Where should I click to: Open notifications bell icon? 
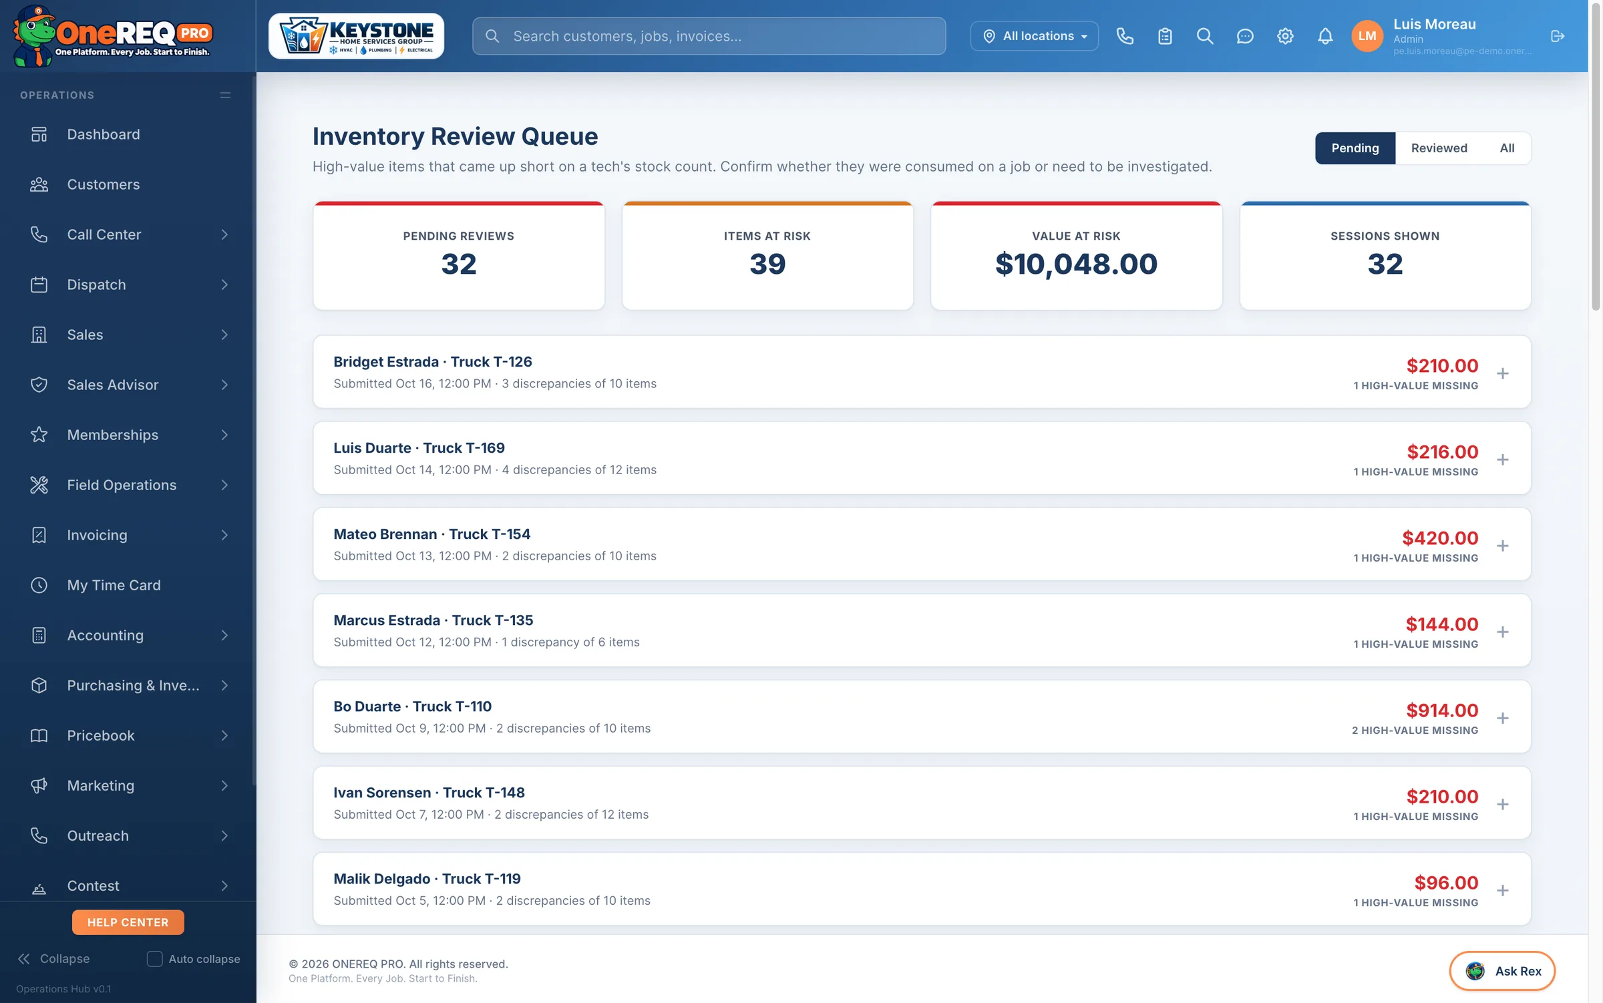1325,36
